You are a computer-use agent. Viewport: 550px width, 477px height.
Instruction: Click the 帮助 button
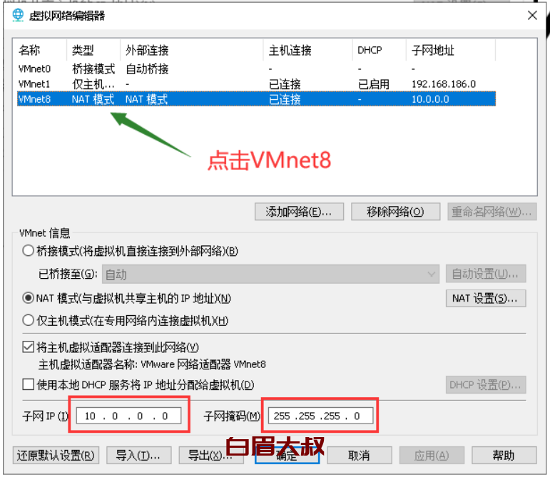(504, 456)
